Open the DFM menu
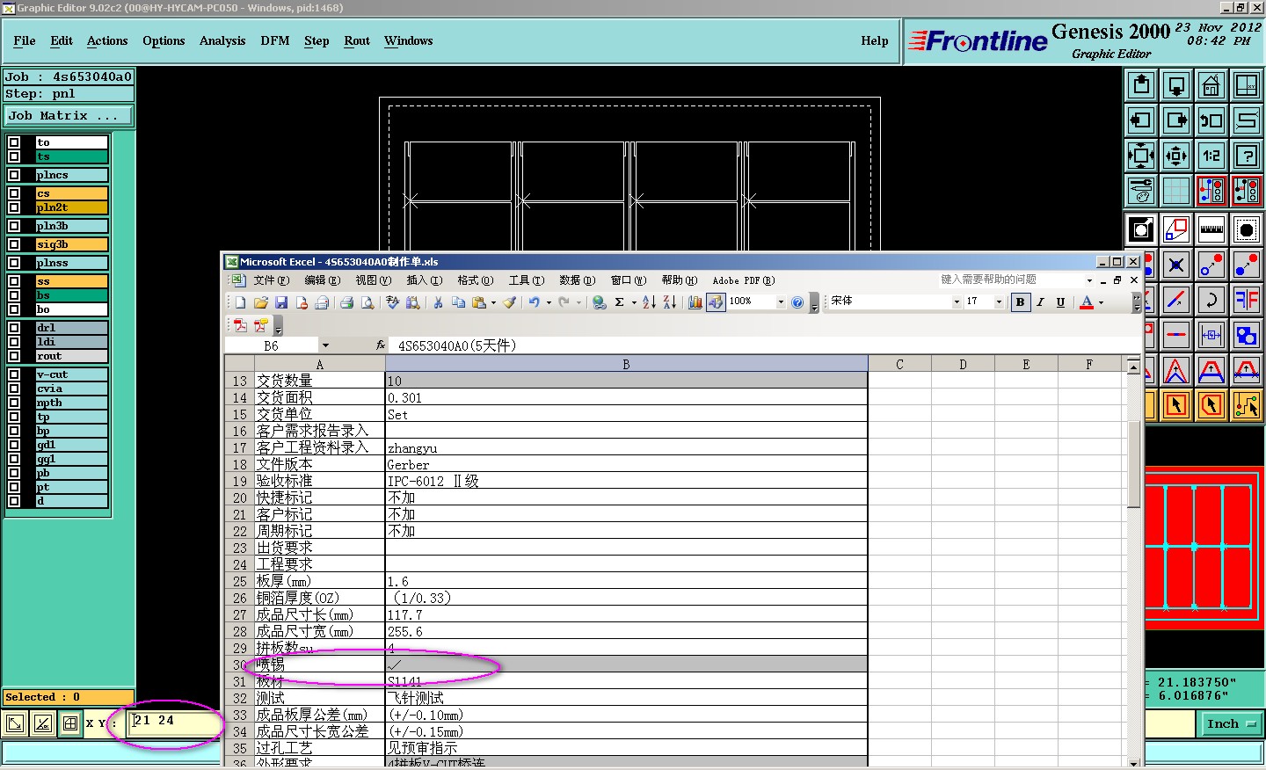 point(275,40)
